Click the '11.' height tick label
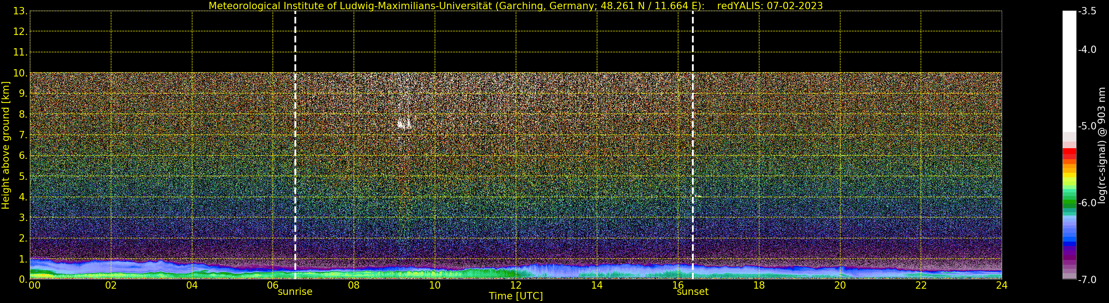The width and height of the screenshot is (1109, 303). point(20,53)
